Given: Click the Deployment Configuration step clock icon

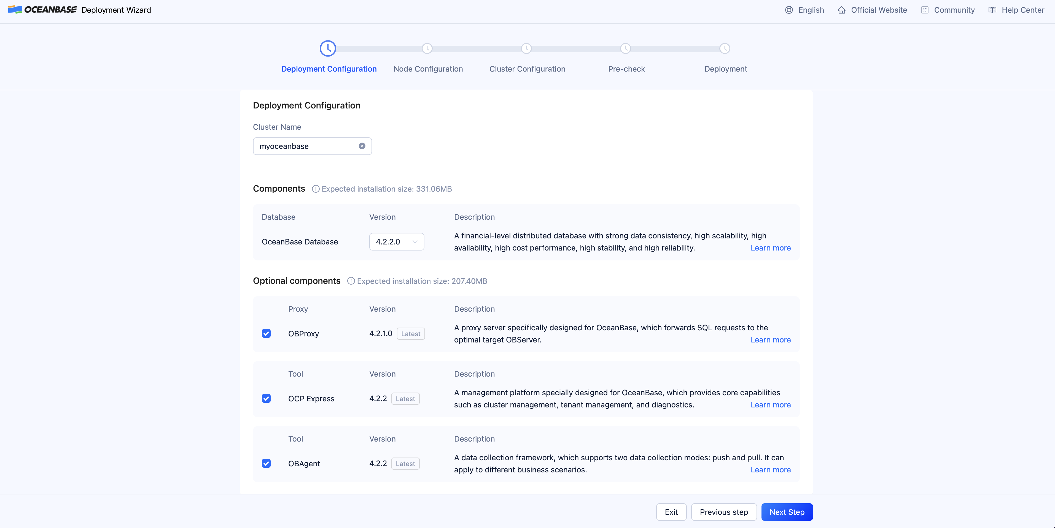Looking at the screenshot, I should click(328, 48).
